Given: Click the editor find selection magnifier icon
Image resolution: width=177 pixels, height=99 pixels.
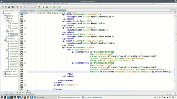Looking at the screenshot, I should (48, 13).
